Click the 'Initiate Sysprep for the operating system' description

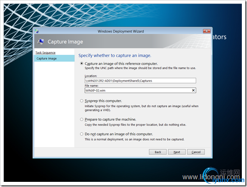[x=142, y=108]
